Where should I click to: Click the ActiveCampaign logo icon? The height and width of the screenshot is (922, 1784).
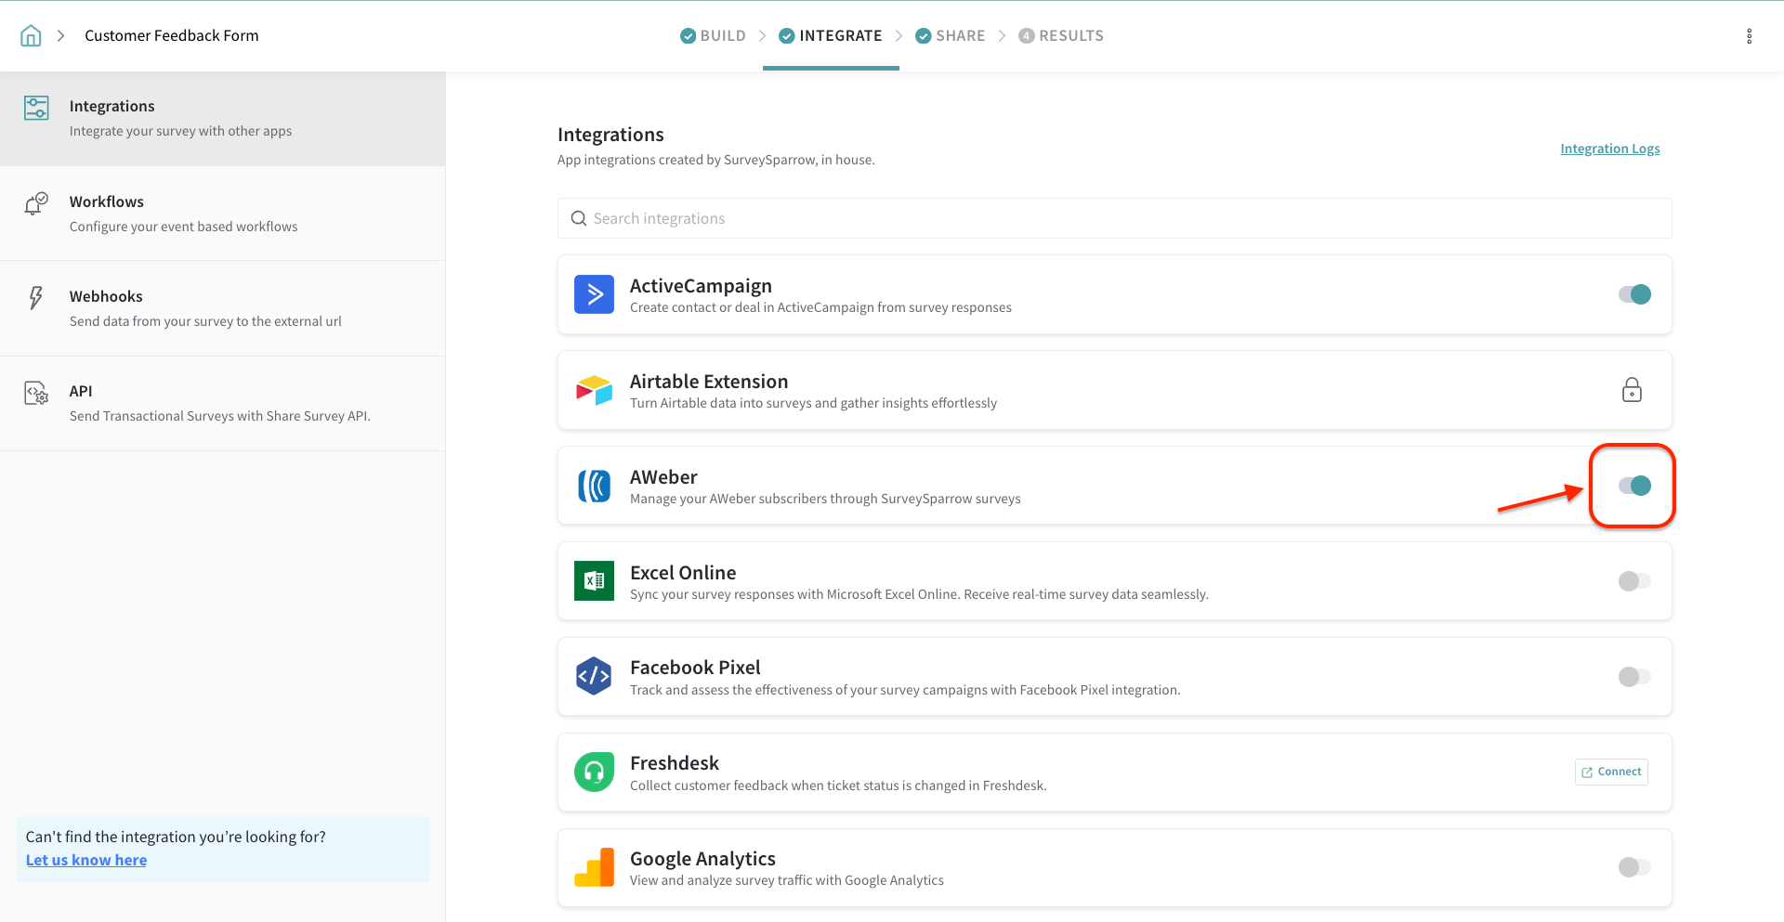tap(594, 294)
